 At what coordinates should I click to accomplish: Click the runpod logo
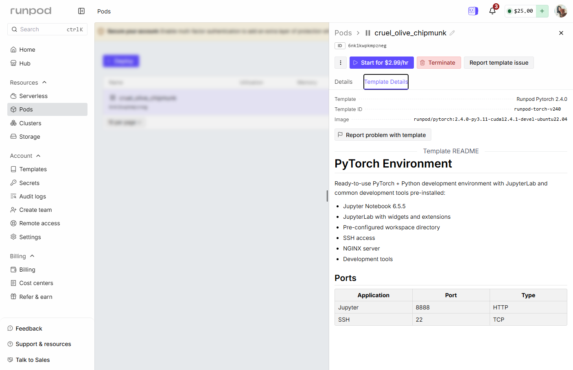coord(31,11)
